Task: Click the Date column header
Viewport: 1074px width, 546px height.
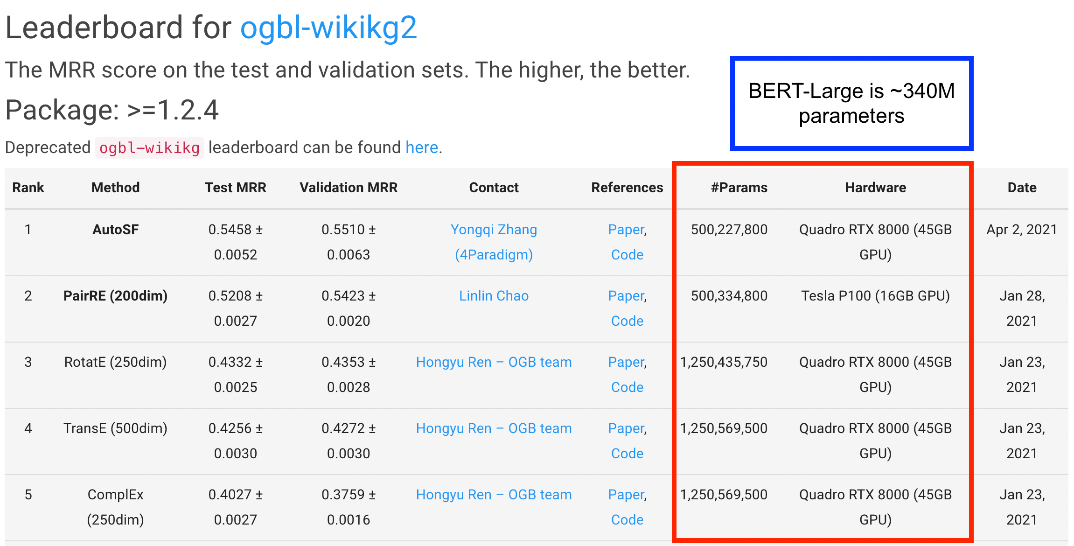Action: click(x=1022, y=188)
